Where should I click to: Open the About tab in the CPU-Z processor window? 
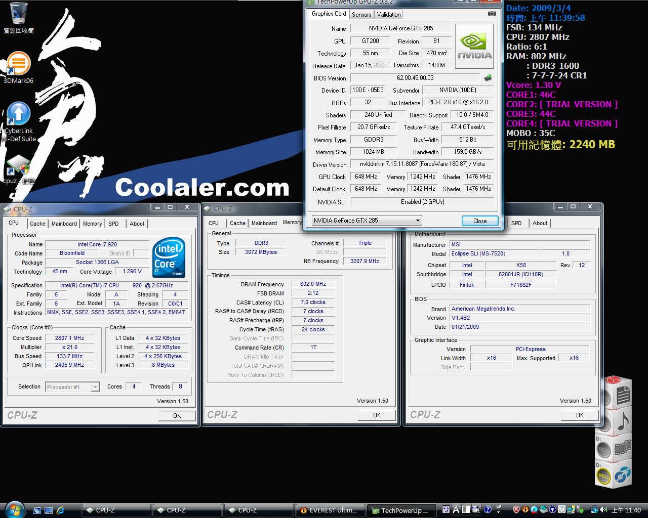tap(137, 224)
